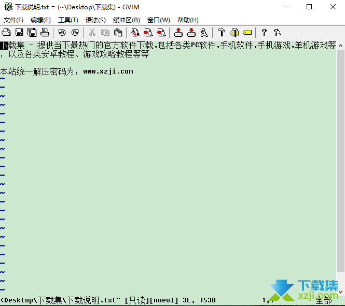Click the scrollbar up arrow
The height and width of the screenshot is (306, 345).
coord(340,46)
